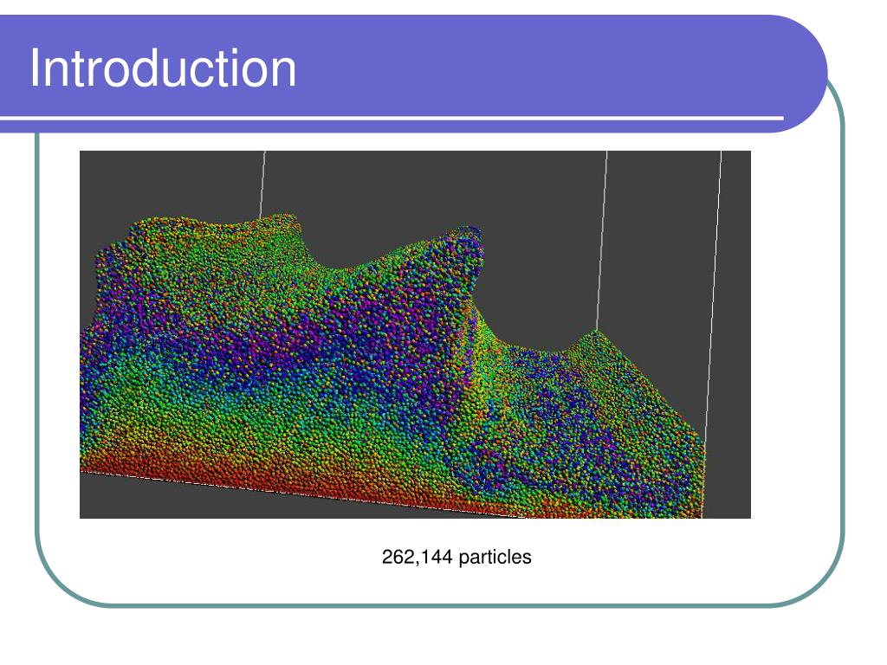Select the colorful particle simulation image
The width and height of the screenshot is (887, 665).
415,334
